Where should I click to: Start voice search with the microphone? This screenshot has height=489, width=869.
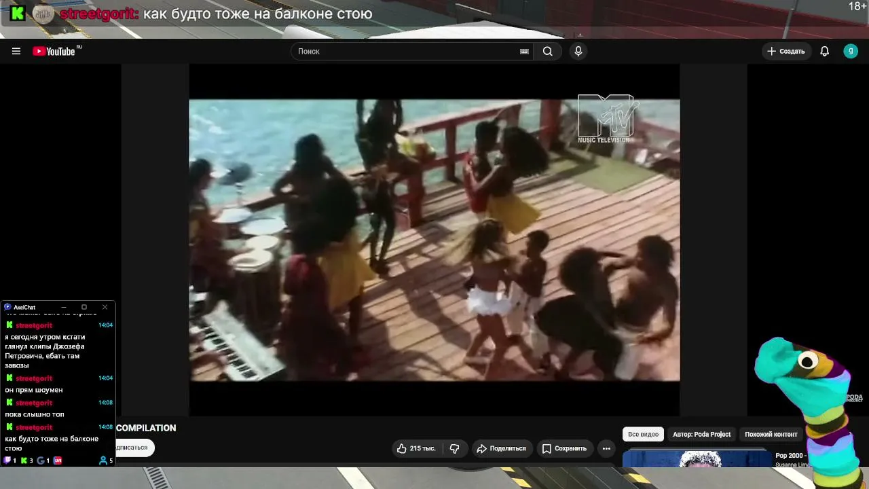click(x=578, y=51)
